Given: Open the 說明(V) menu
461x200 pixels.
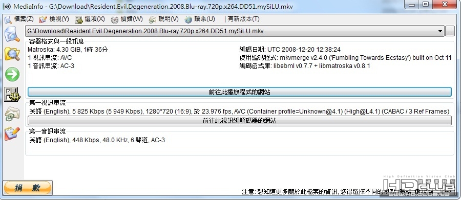Looking at the screenshot, I should point(163,19).
